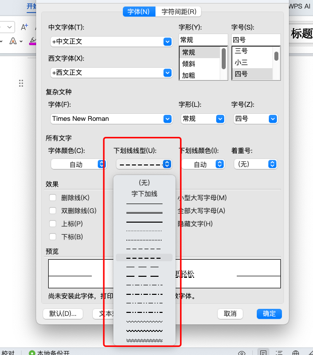Screen dimensions: 313x355
Task: Click the page layout view icon in the status bar
Action: (263, 352)
